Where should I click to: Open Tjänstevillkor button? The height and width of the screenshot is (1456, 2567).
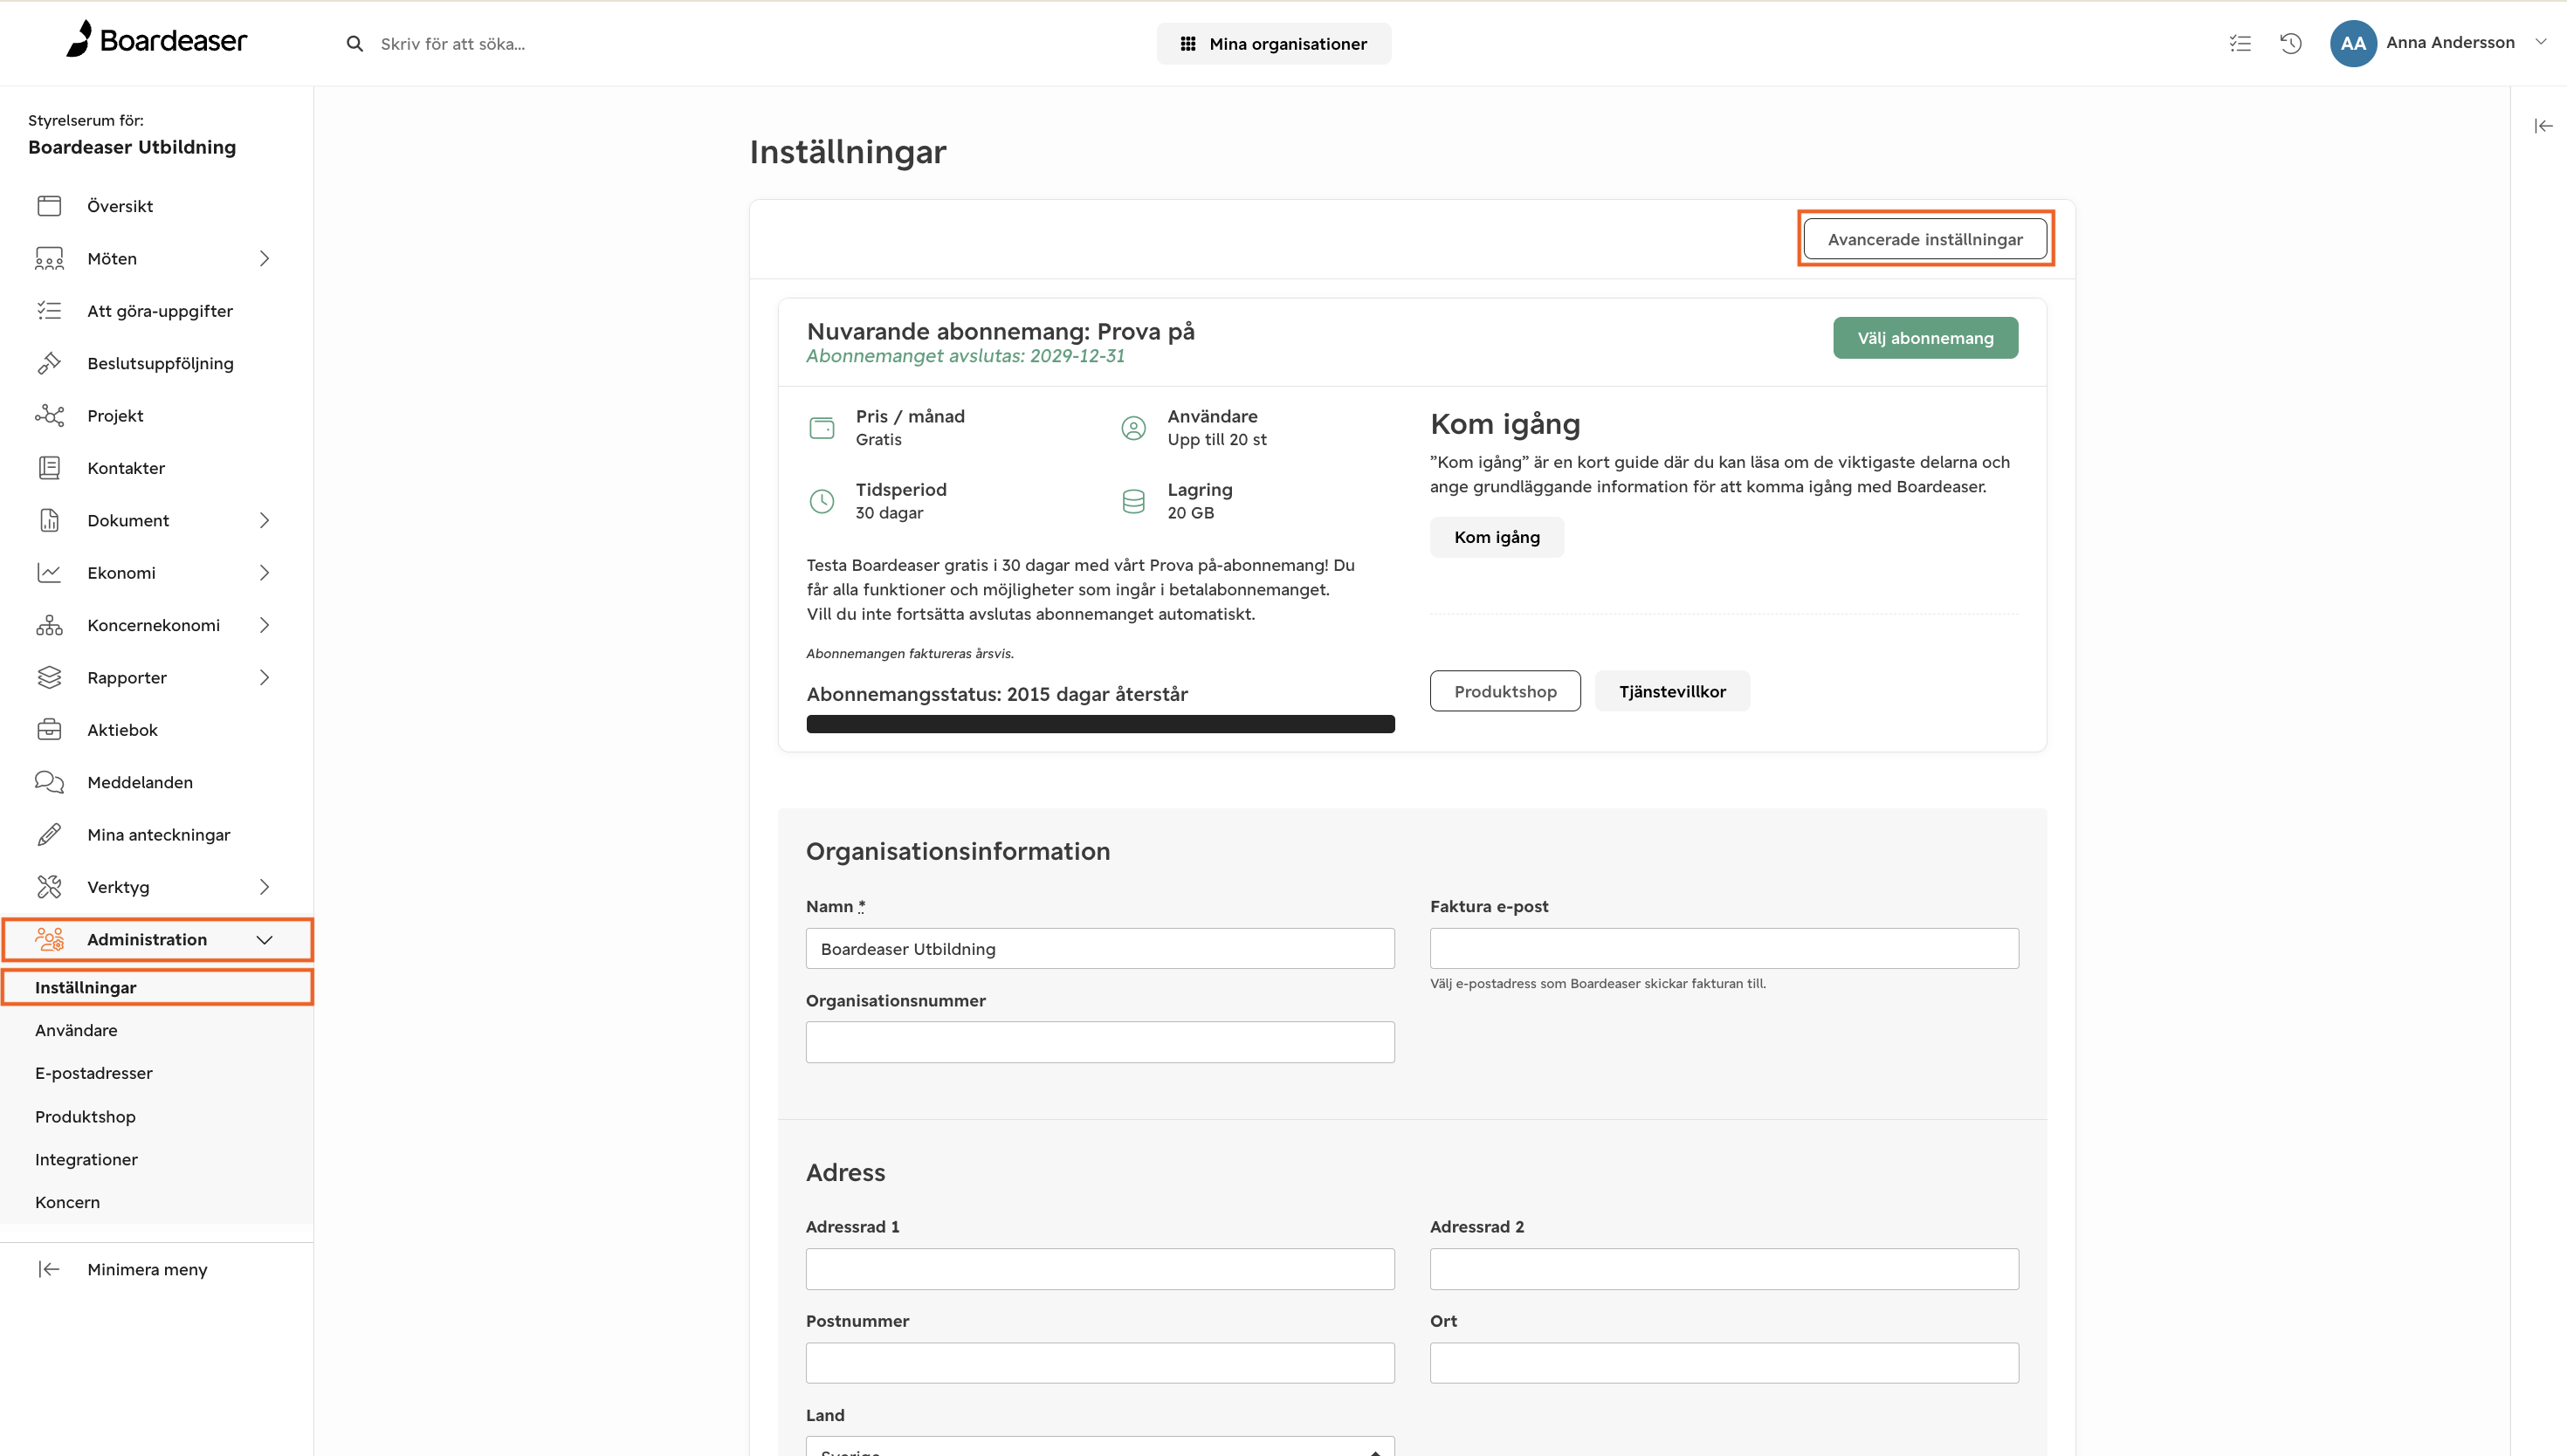(x=1672, y=691)
